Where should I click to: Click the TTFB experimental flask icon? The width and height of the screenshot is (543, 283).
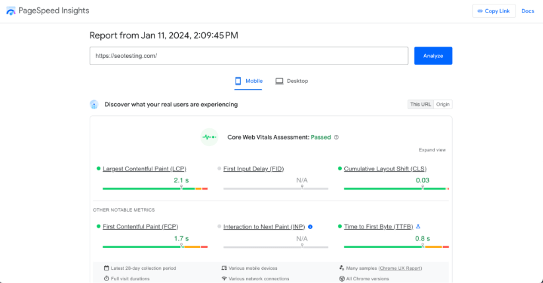(x=418, y=226)
